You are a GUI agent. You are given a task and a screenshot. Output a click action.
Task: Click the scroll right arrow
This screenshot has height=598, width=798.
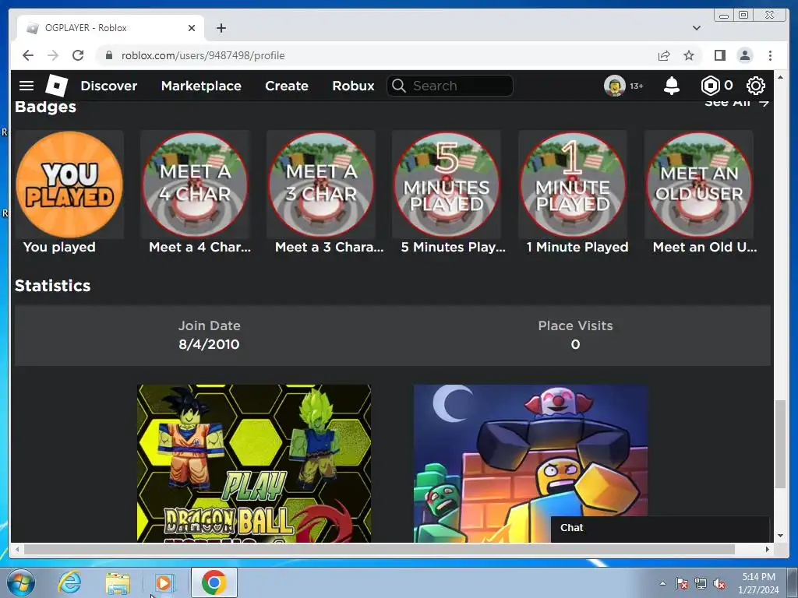point(768,549)
